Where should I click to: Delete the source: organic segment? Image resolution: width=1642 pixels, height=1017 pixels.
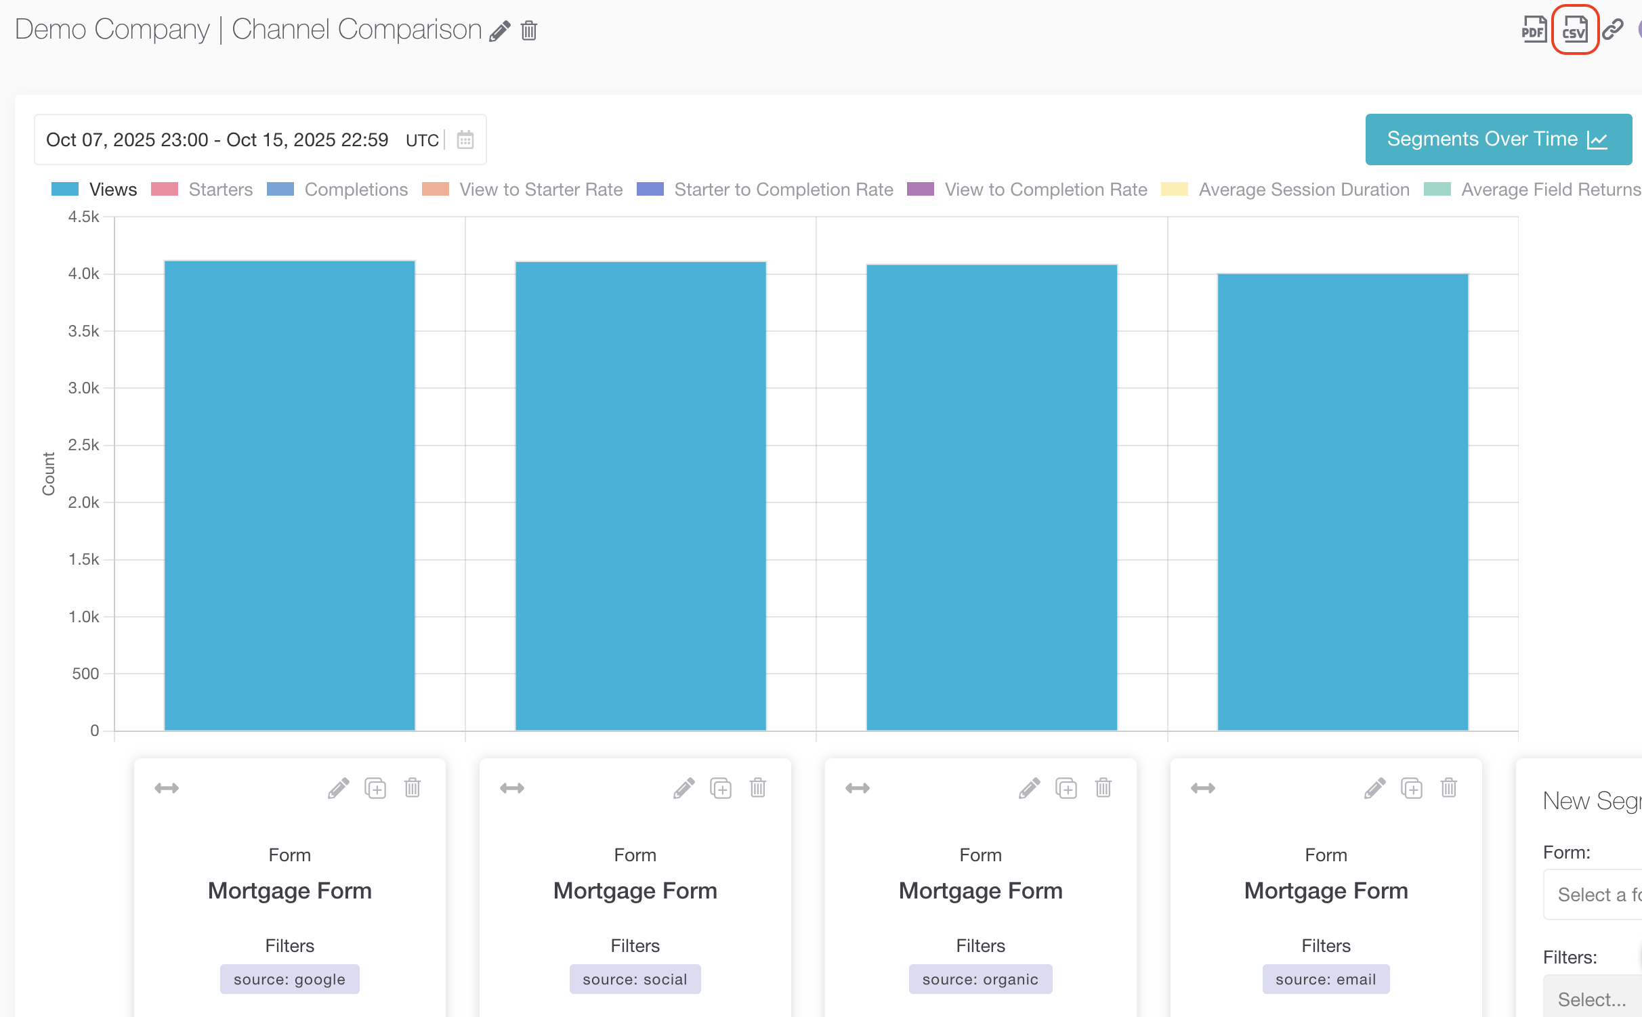[1103, 788]
